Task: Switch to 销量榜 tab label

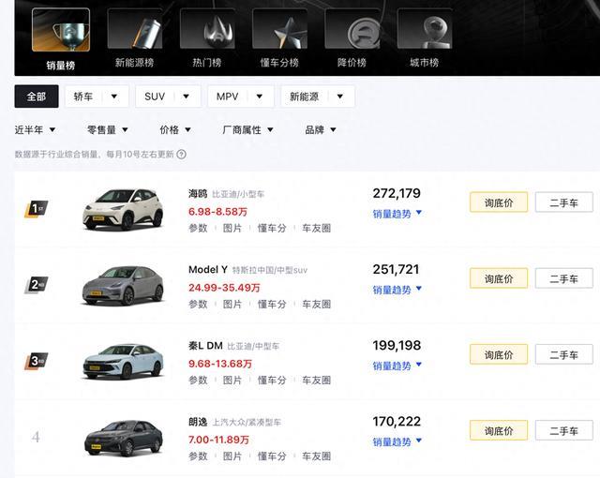Action: coord(60,66)
